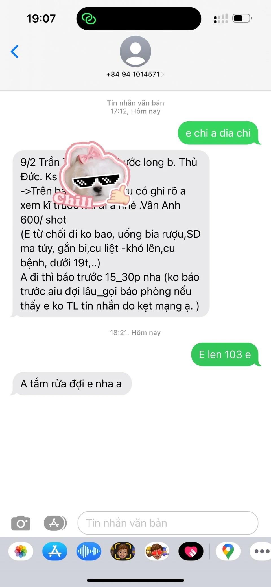Image resolution: width=271 pixels, height=587 pixels.
Task: Select the 'A tắm rửa đợi e' message
Action: pyautogui.click(x=71, y=384)
